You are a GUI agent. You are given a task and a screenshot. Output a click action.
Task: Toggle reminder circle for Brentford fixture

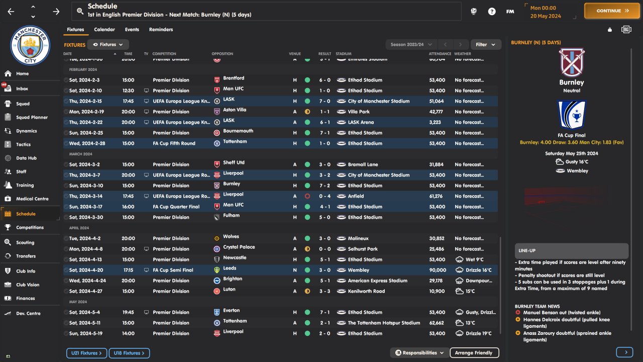coord(66,80)
